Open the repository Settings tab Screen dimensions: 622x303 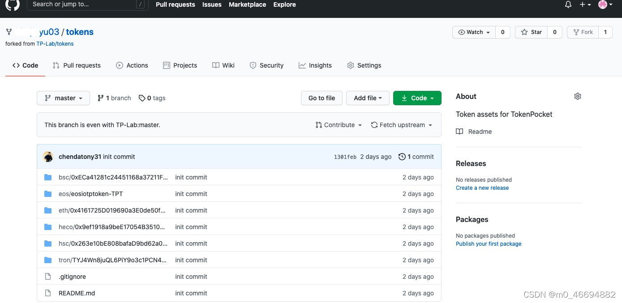[364, 65]
